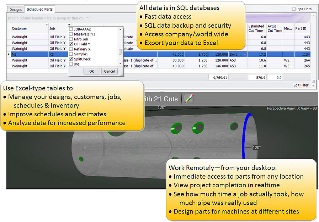319x222 pixels.
Task: Select the Scheduled Parts tab
Action: (39, 10)
